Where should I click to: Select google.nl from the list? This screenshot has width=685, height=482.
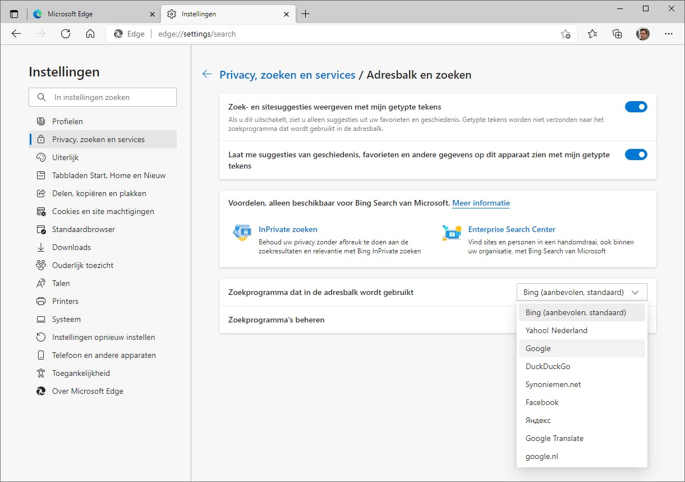[582, 456]
